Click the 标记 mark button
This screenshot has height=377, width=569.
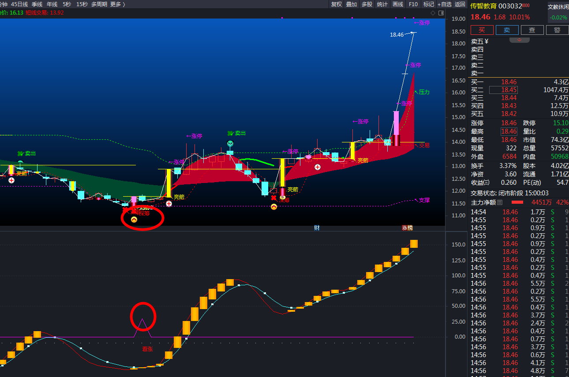428,4
